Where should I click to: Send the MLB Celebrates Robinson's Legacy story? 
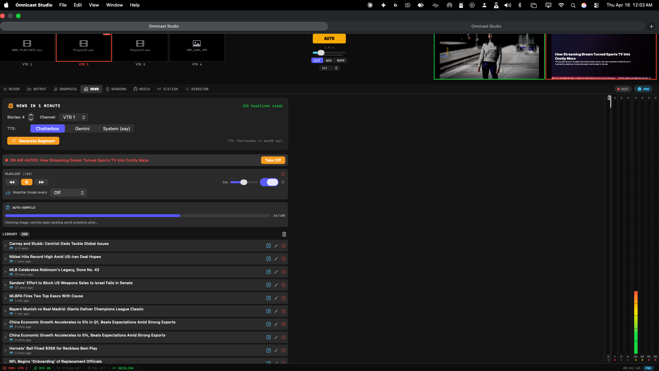click(268, 272)
